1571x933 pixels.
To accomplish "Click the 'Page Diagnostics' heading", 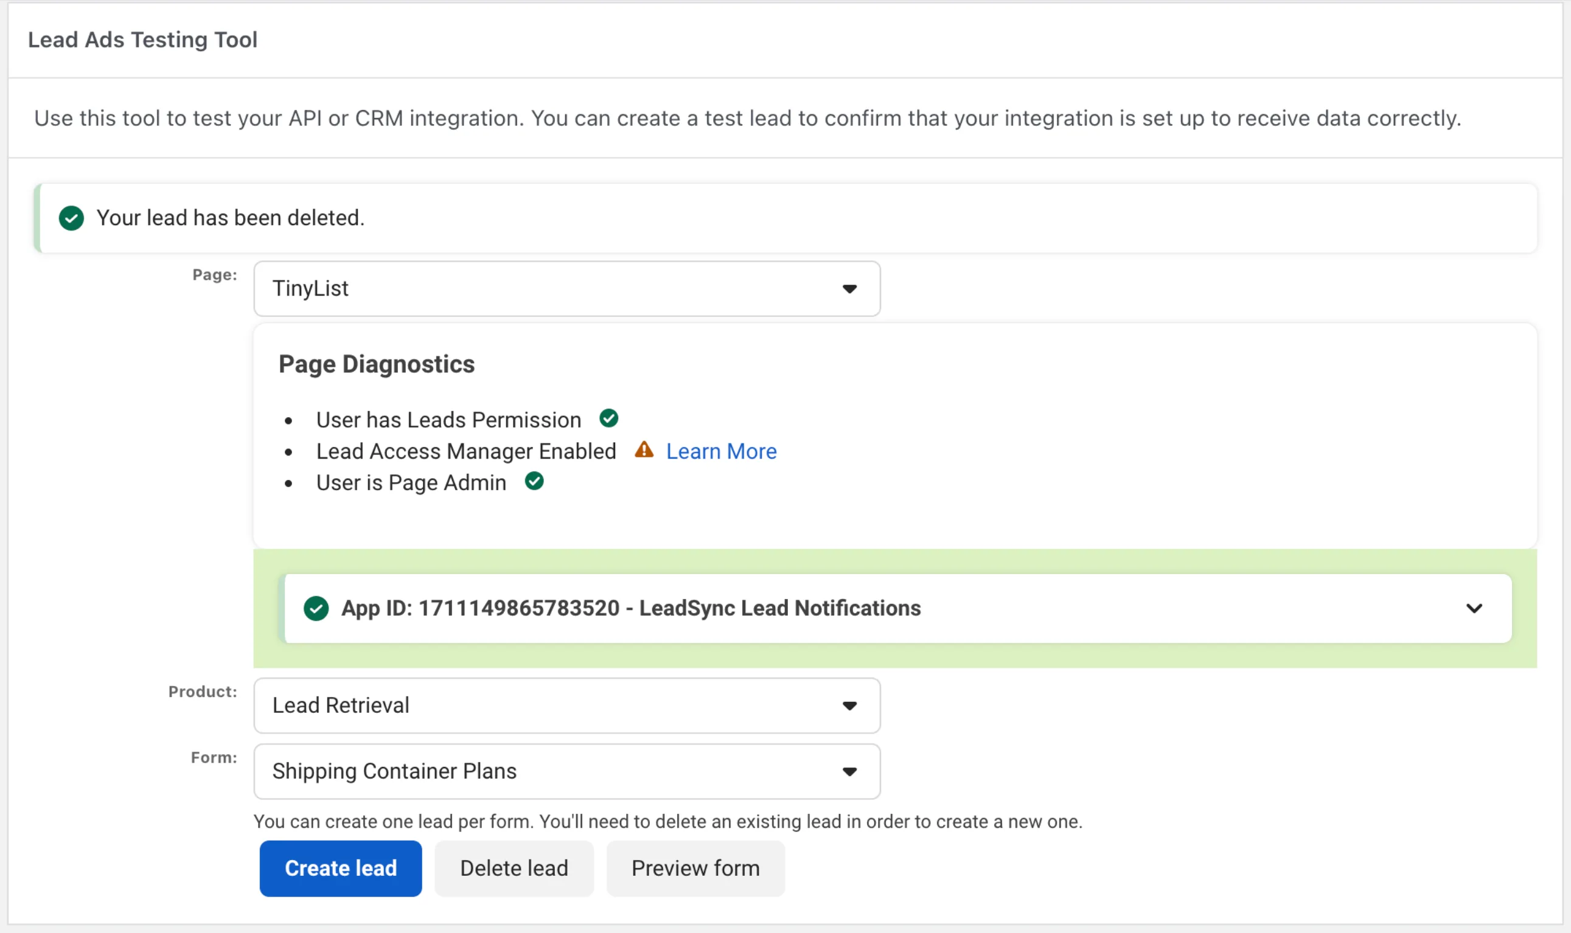I will tap(377, 364).
